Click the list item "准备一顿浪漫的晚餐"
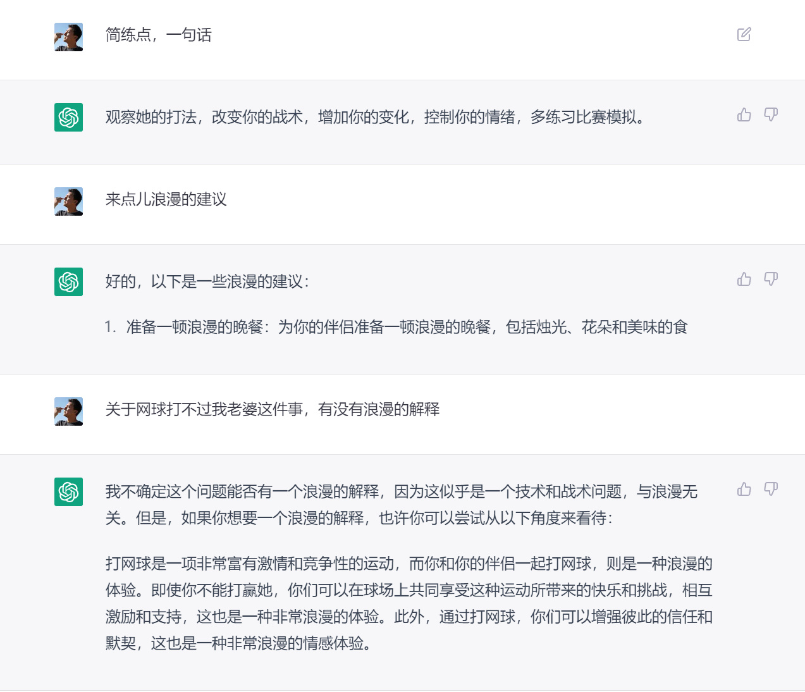The image size is (805, 692). 406,327
